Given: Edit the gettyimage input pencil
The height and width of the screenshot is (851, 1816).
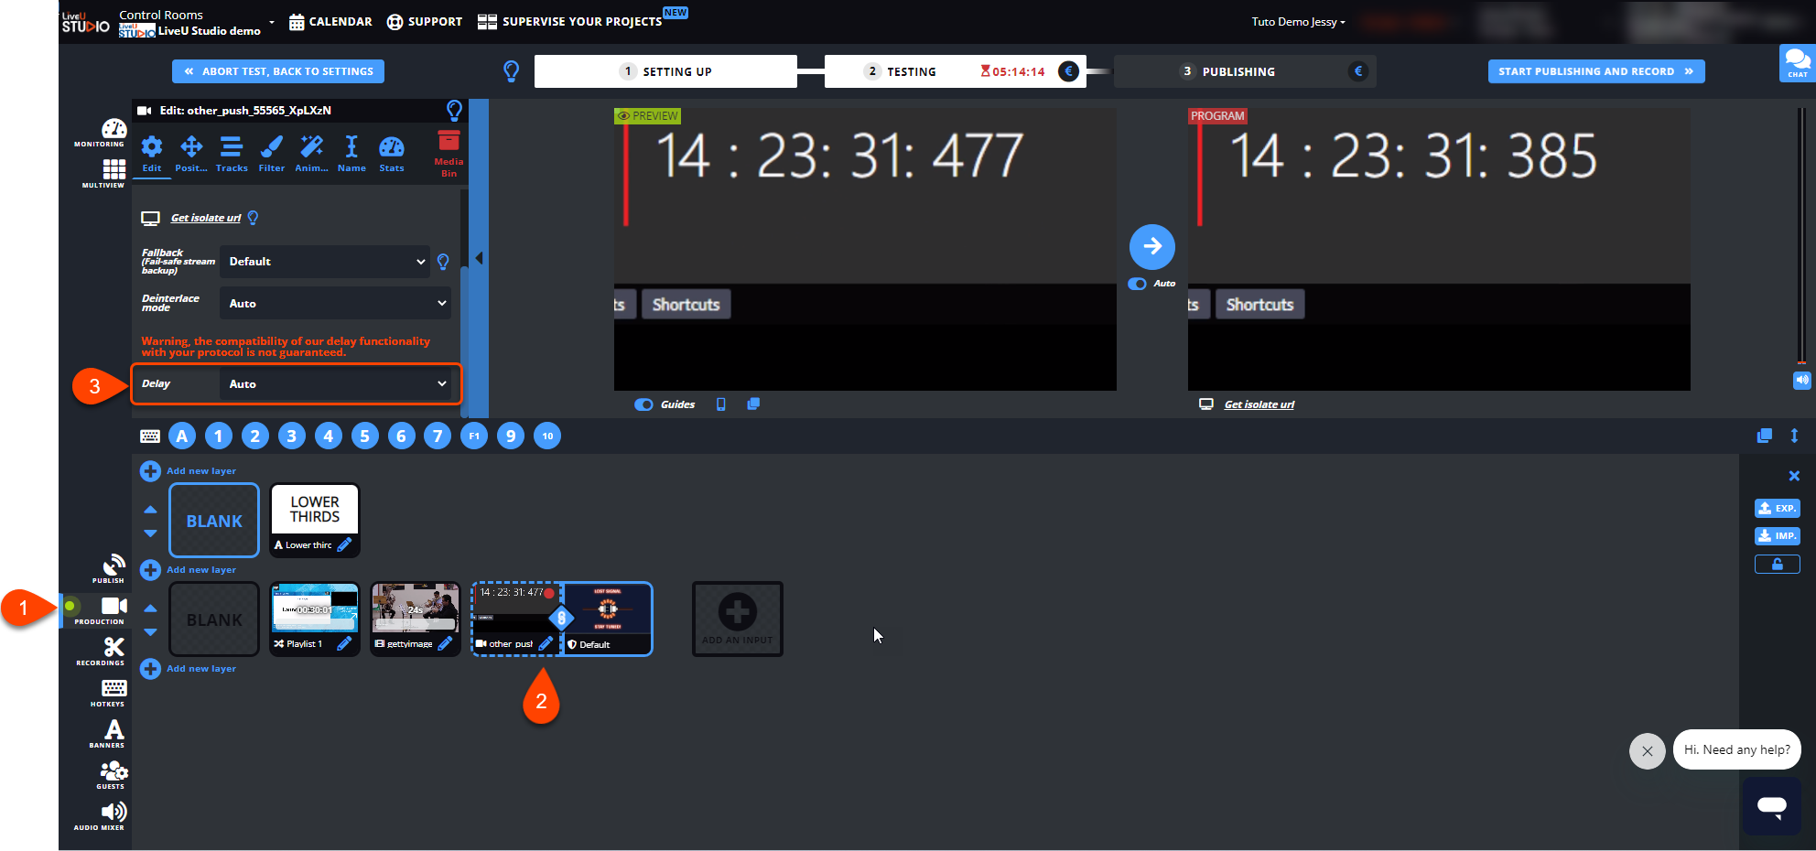Looking at the screenshot, I should point(446,644).
